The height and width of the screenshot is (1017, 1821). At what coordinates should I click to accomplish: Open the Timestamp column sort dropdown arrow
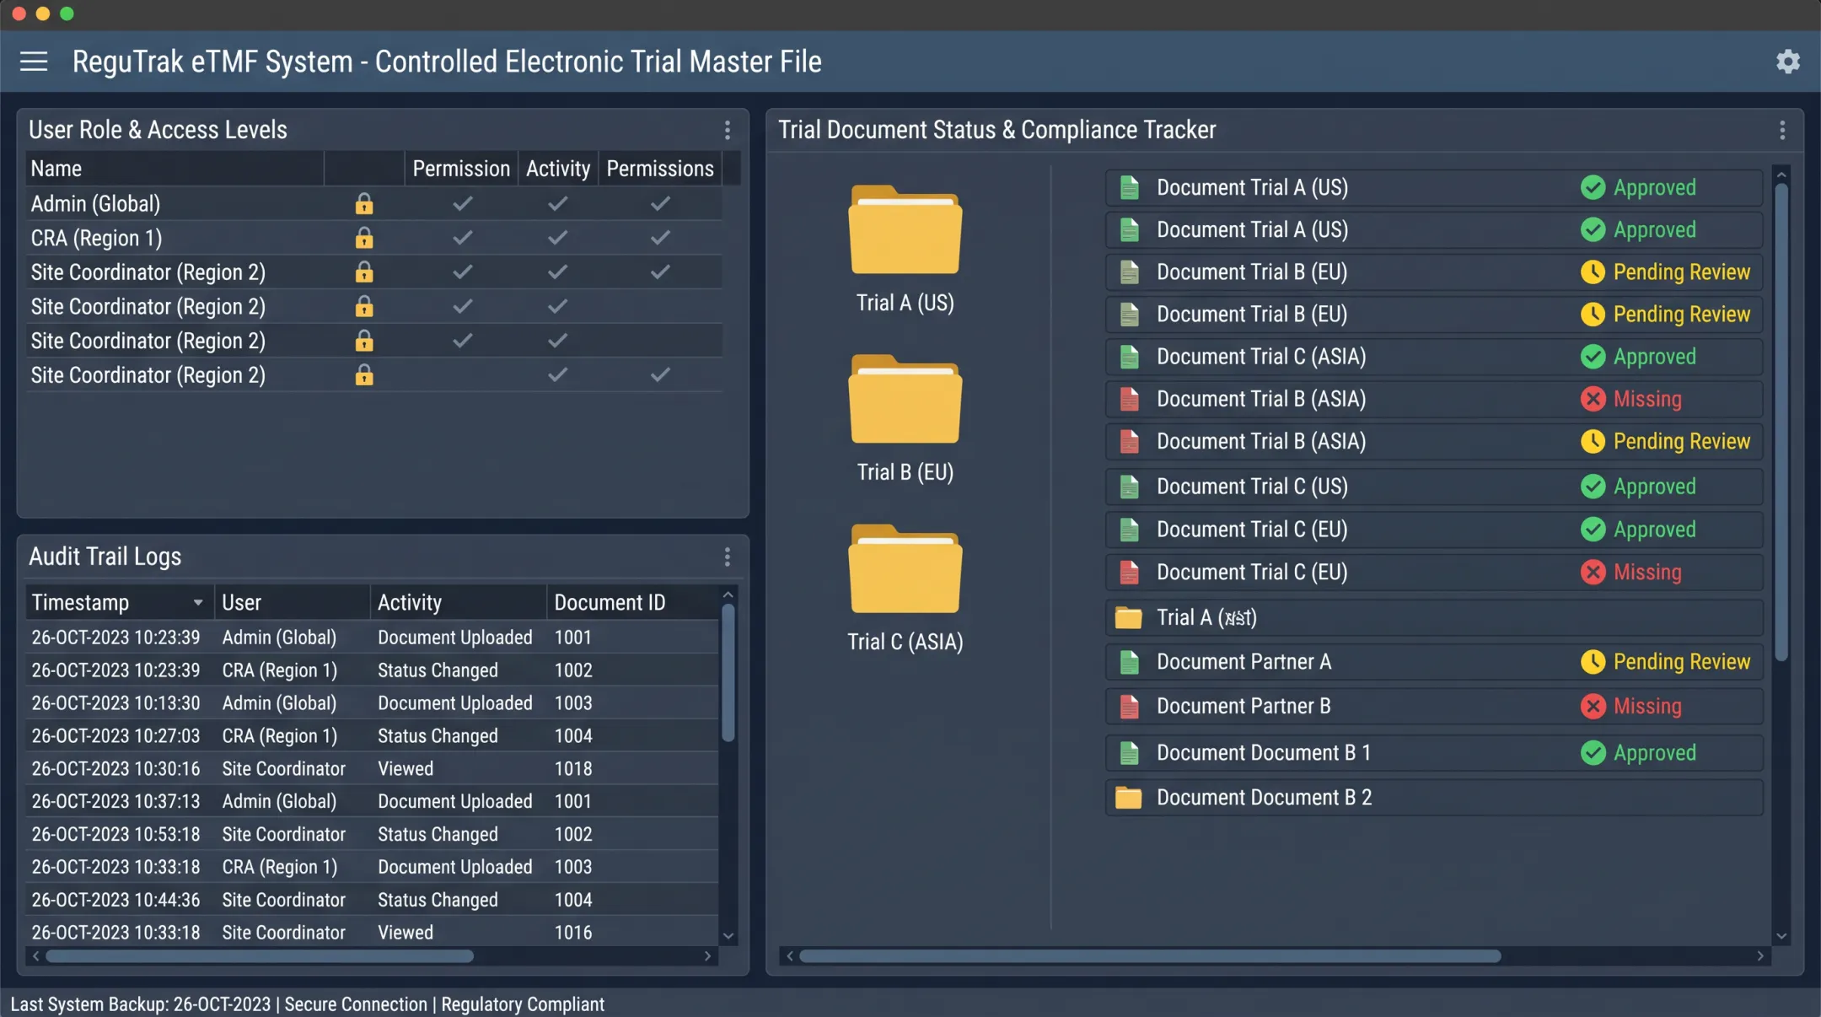tap(197, 602)
